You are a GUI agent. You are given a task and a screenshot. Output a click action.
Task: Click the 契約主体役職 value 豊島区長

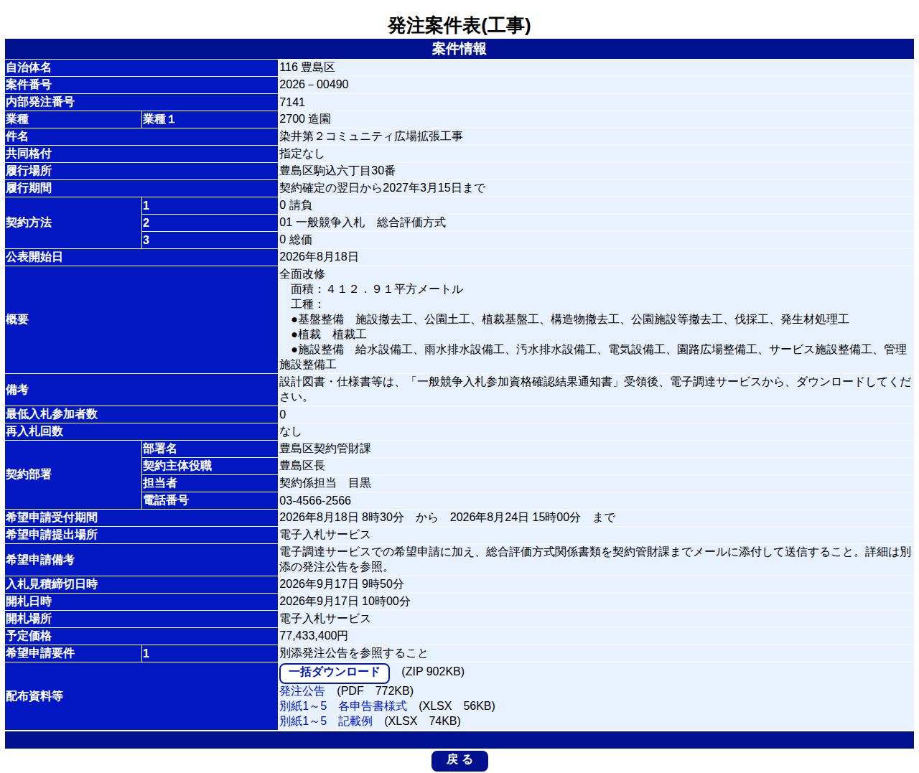click(x=302, y=466)
